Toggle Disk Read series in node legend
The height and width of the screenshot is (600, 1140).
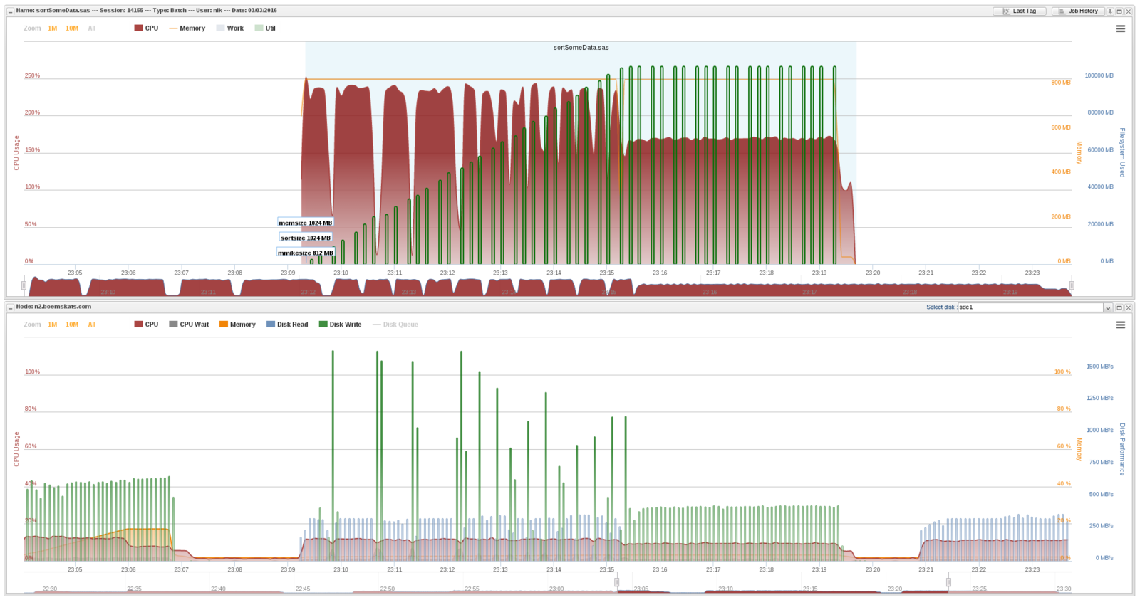pos(287,325)
